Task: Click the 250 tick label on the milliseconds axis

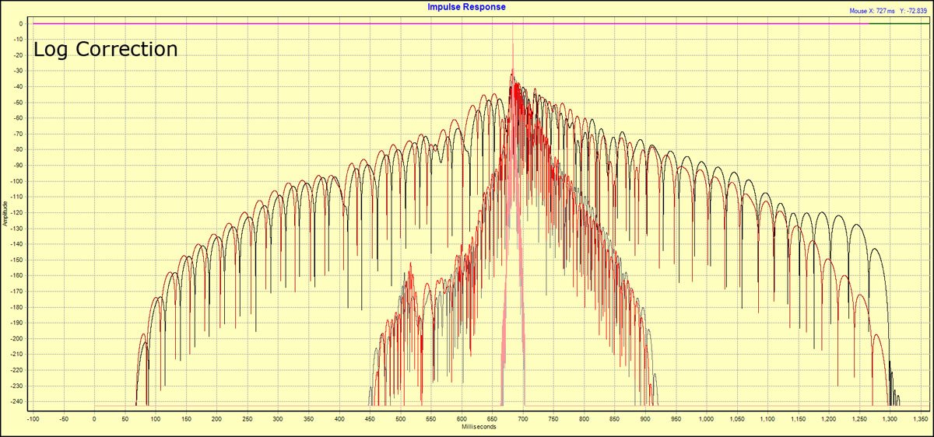Action: pos(248,418)
